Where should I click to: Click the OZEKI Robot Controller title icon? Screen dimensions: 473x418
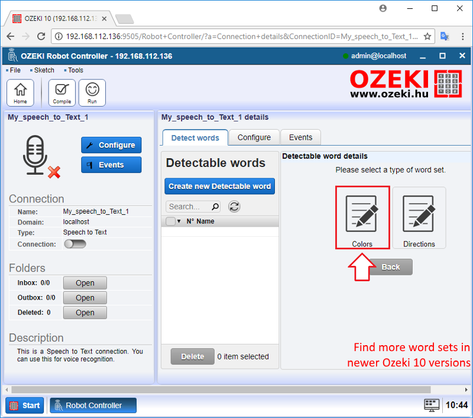tap(12, 56)
